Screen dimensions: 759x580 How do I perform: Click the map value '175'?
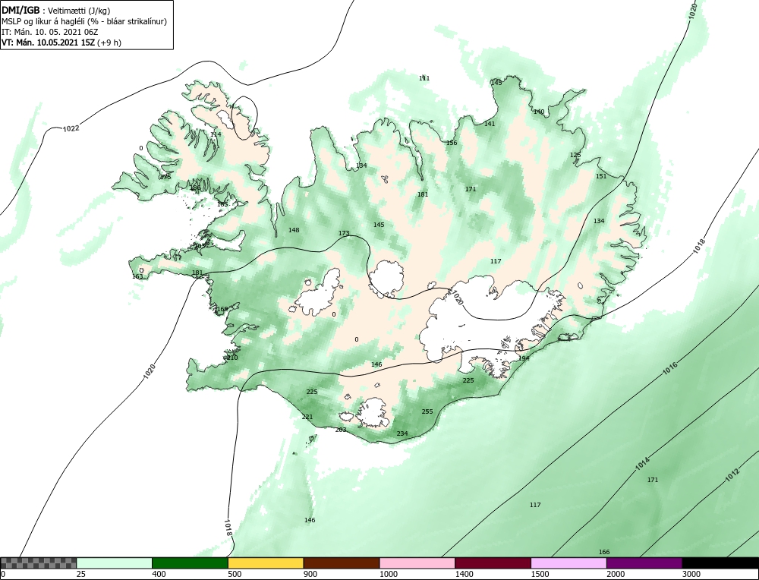pos(165,177)
